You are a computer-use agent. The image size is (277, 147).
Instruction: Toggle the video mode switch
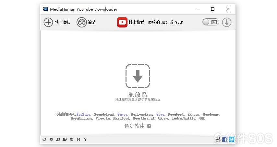click(x=211, y=22)
